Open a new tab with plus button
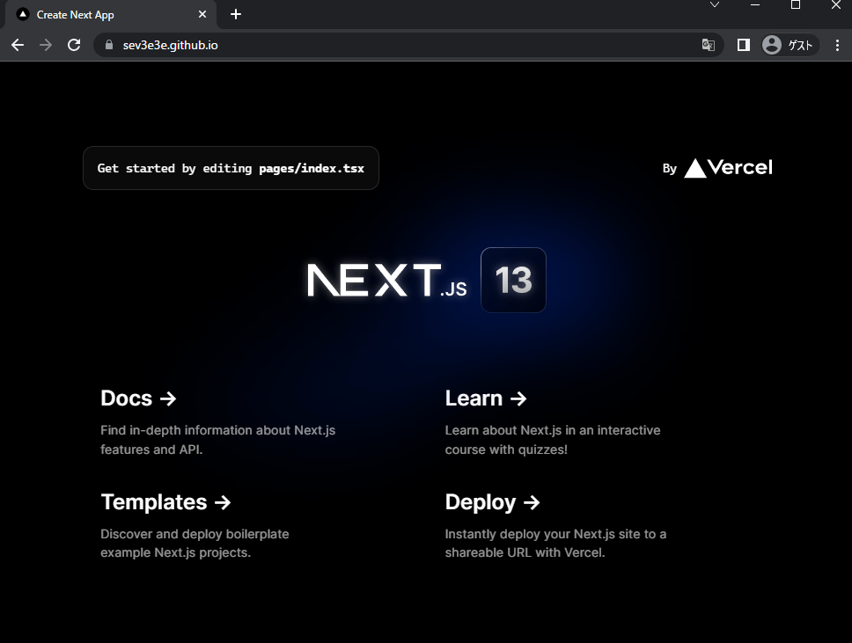This screenshot has width=852, height=643. coord(235,15)
